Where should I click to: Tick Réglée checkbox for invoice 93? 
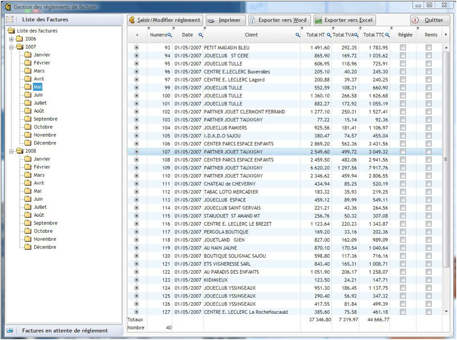[x=403, y=47]
